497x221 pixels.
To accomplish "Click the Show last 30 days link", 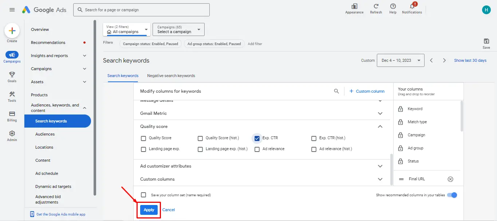I will [470, 60].
